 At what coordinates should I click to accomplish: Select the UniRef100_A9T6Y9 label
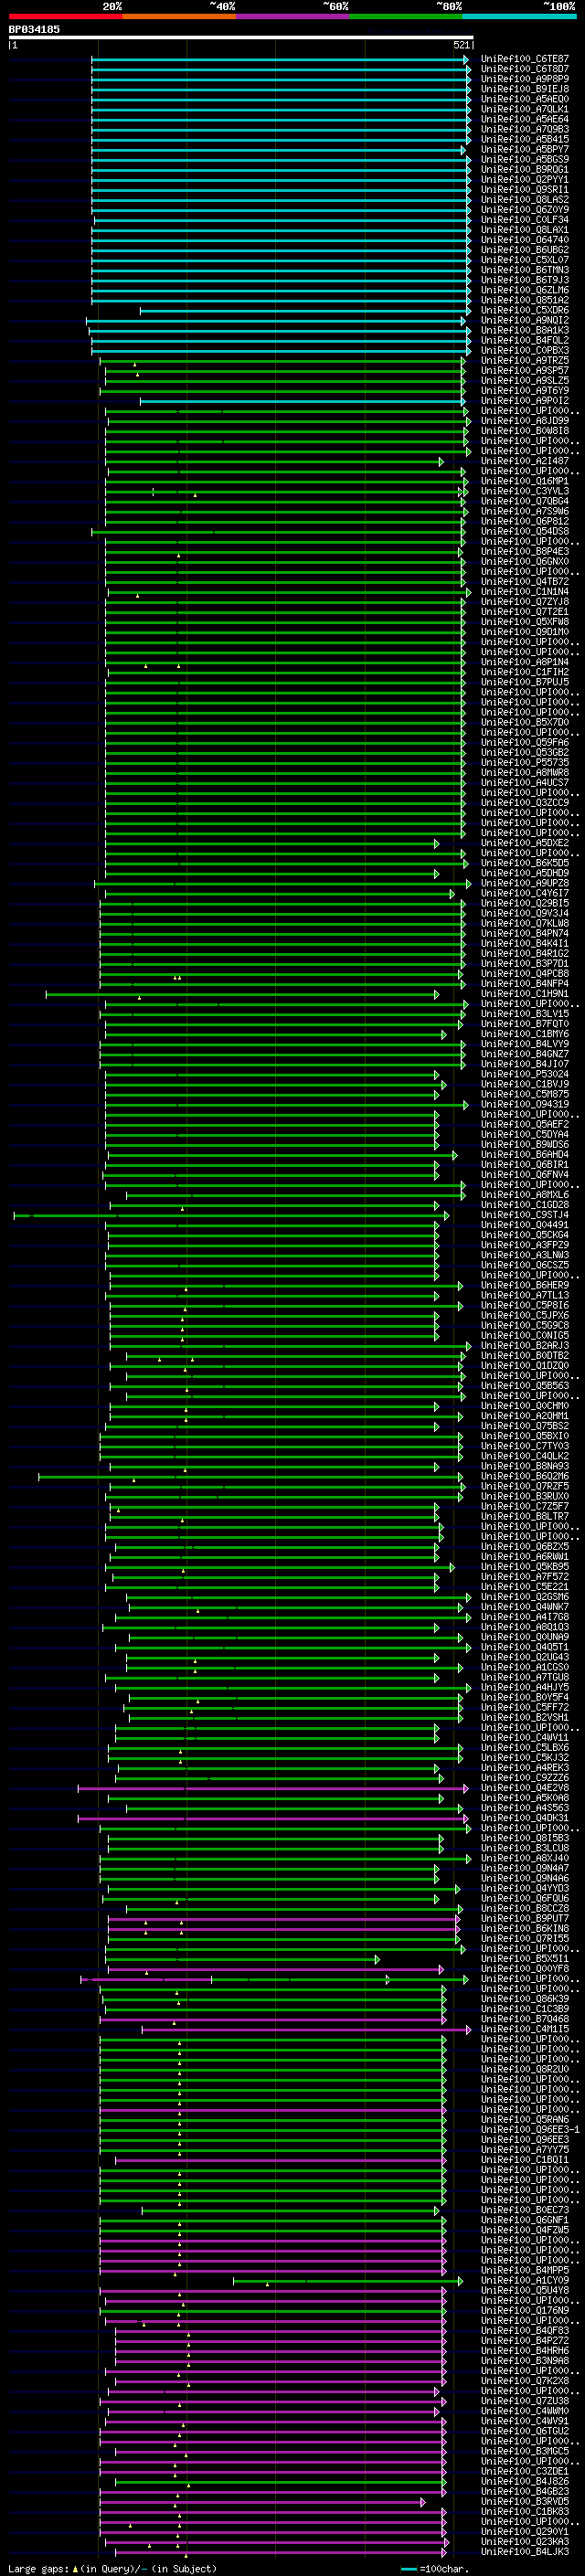525,391
